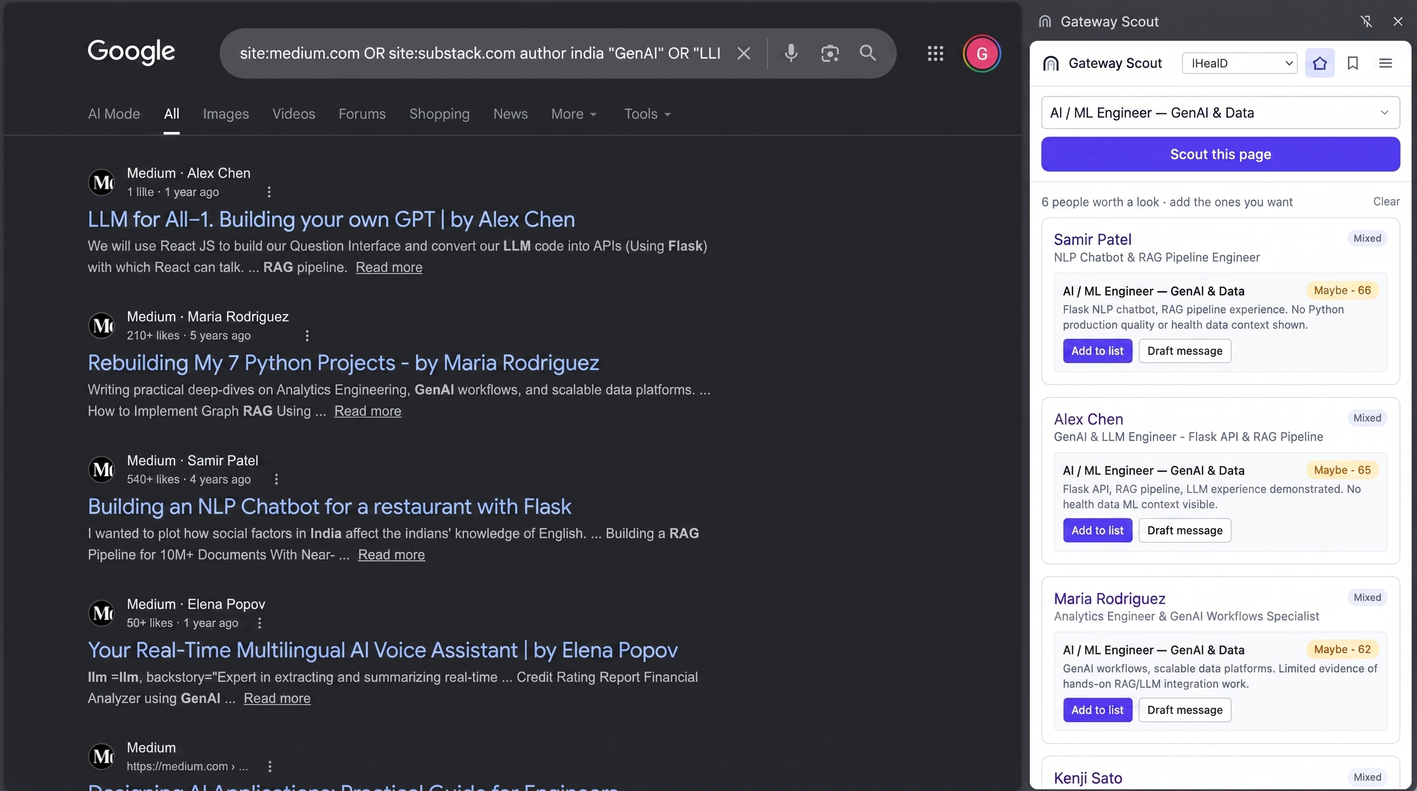Image resolution: width=1417 pixels, height=791 pixels.
Task: Clear the scouted people list
Action: pyautogui.click(x=1386, y=202)
